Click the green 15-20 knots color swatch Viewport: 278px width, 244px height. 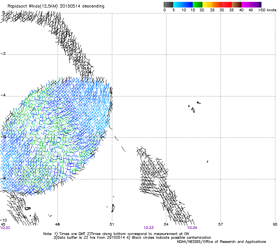point(198,5)
